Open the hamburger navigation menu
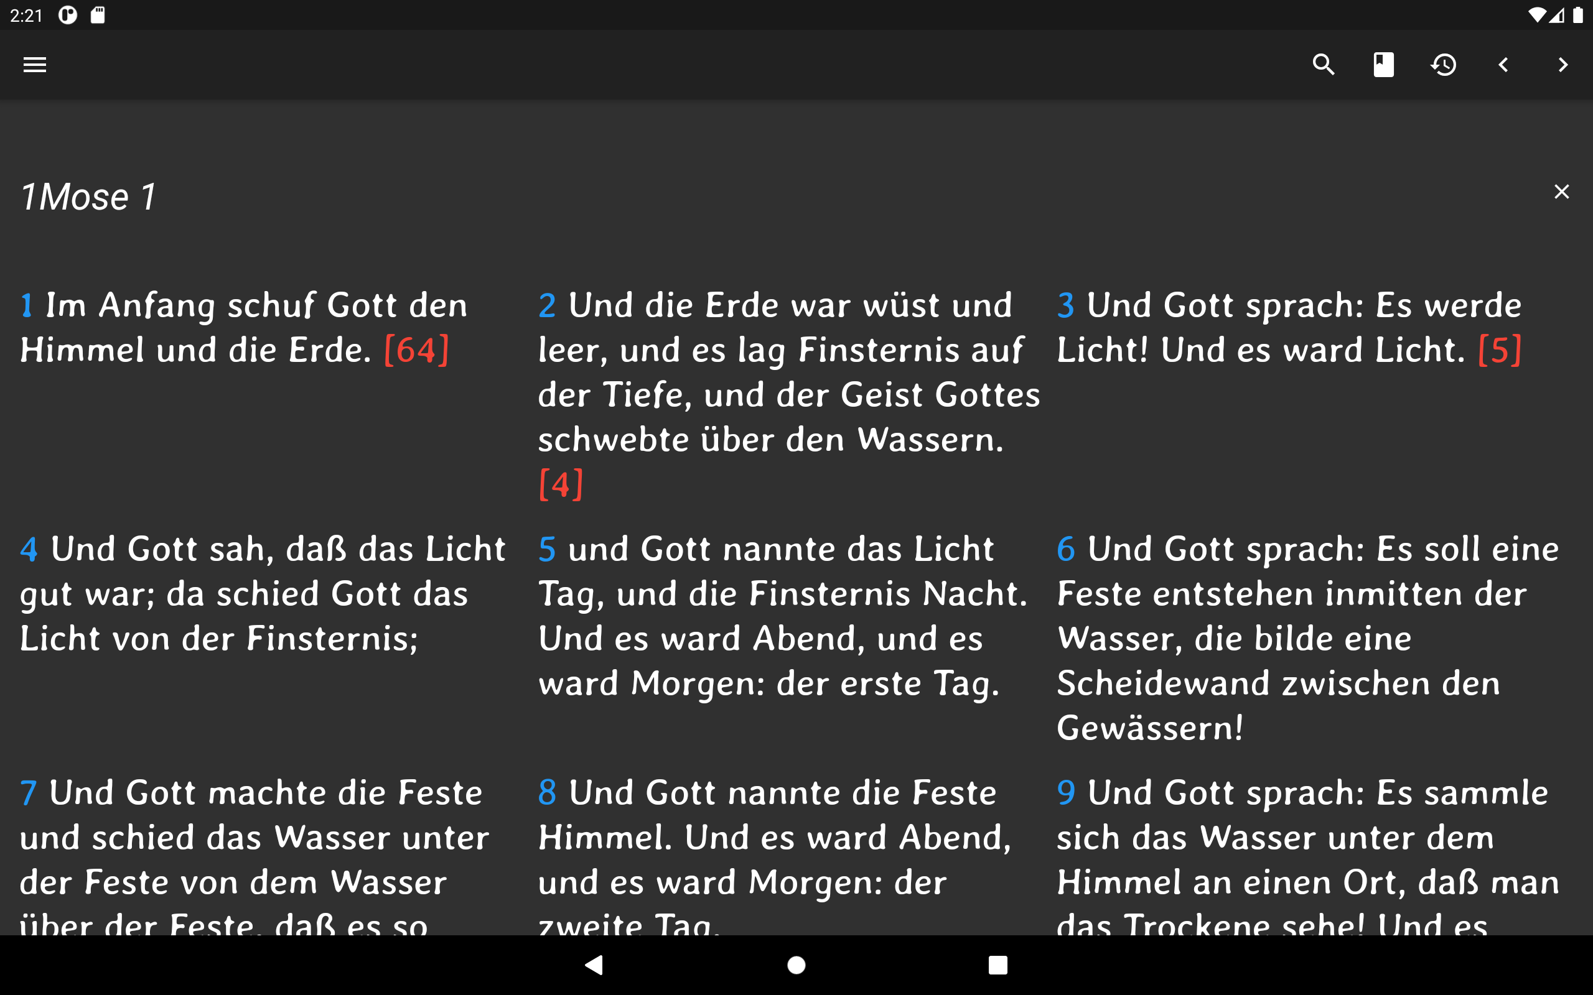This screenshot has width=1593, height=995. [35, 65]
